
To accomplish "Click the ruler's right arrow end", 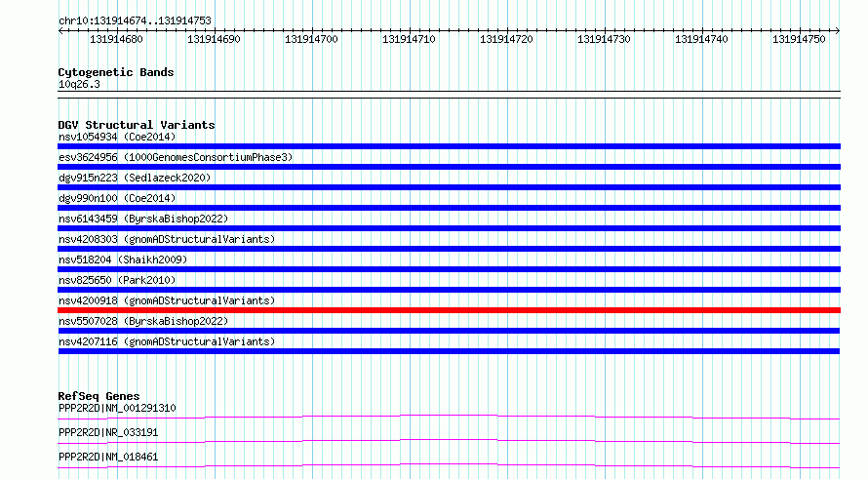I will pyautogui.click(x=837, y=30).
